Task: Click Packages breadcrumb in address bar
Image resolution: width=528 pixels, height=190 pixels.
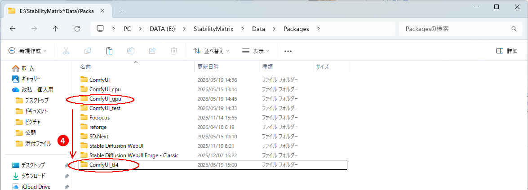Action: coord(296,29)
